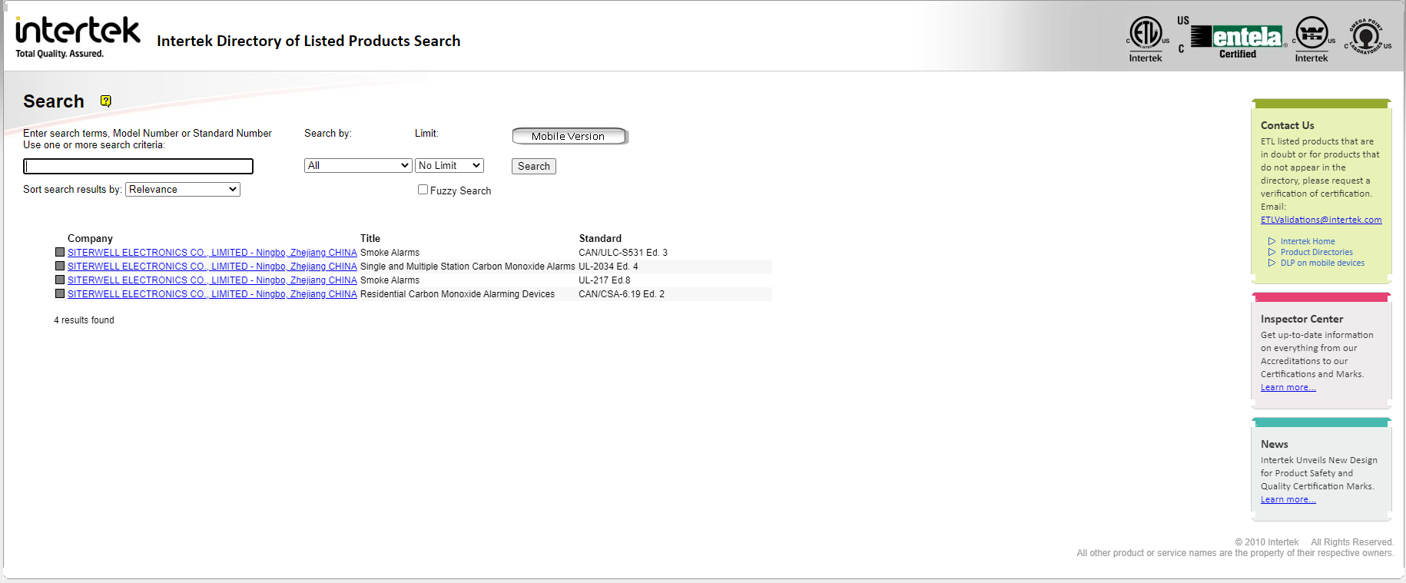Image resolution: width=1406 pixels, height=583 pixels.
Task: Click the arrow icon beside Intertek Home
Action: (1272, 241)
